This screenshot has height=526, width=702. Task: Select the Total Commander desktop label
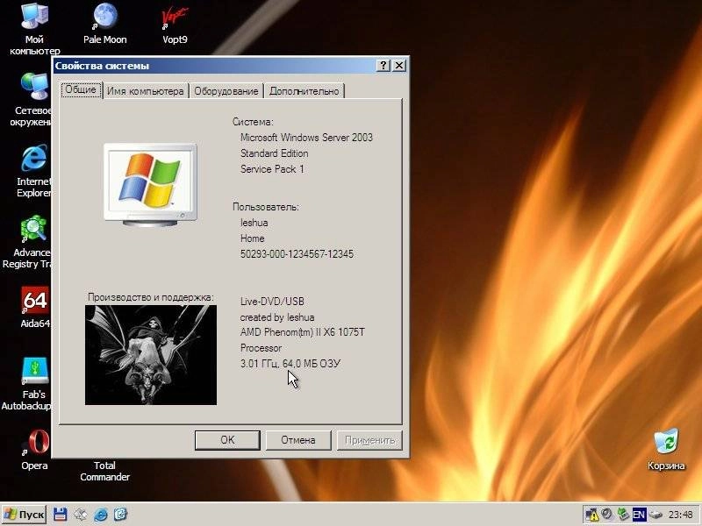pyautogui.click(x=104, y=471)
